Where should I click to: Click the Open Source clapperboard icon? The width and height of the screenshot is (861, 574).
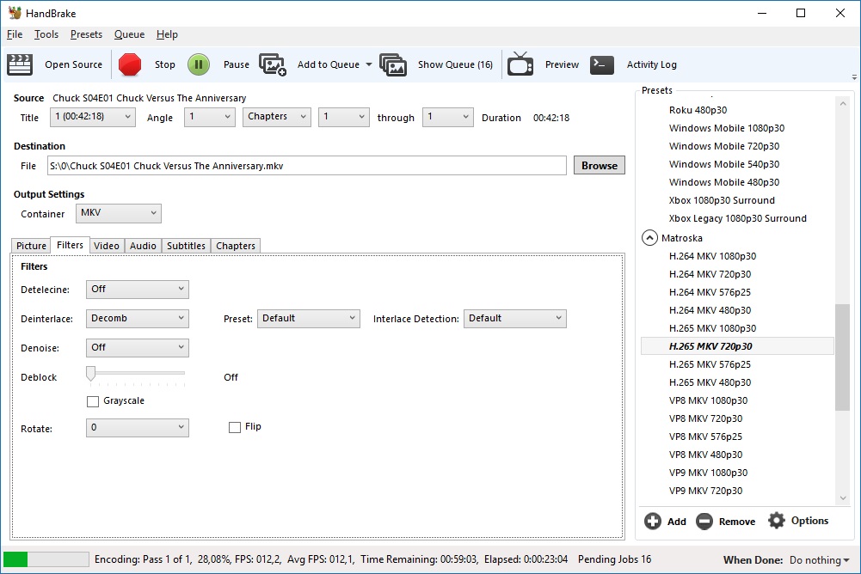coord(20,64)
